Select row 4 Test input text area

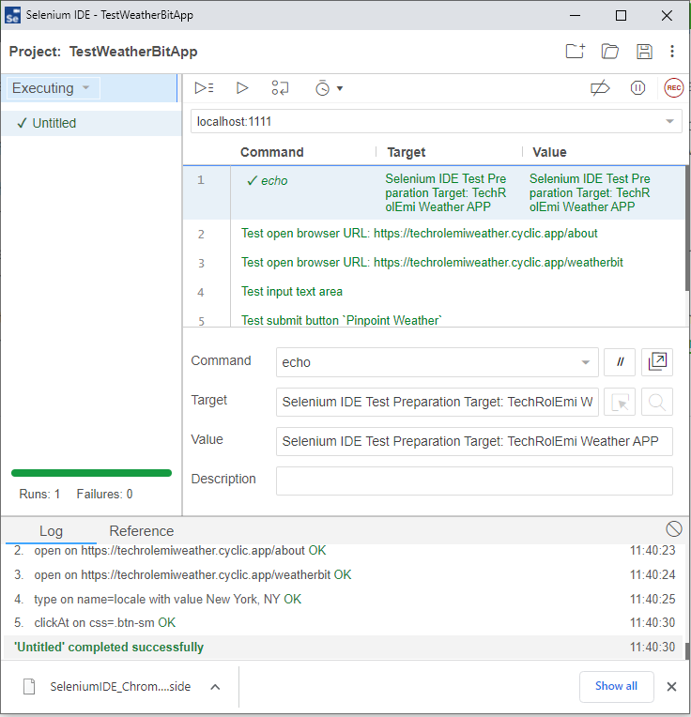[434, 292]
